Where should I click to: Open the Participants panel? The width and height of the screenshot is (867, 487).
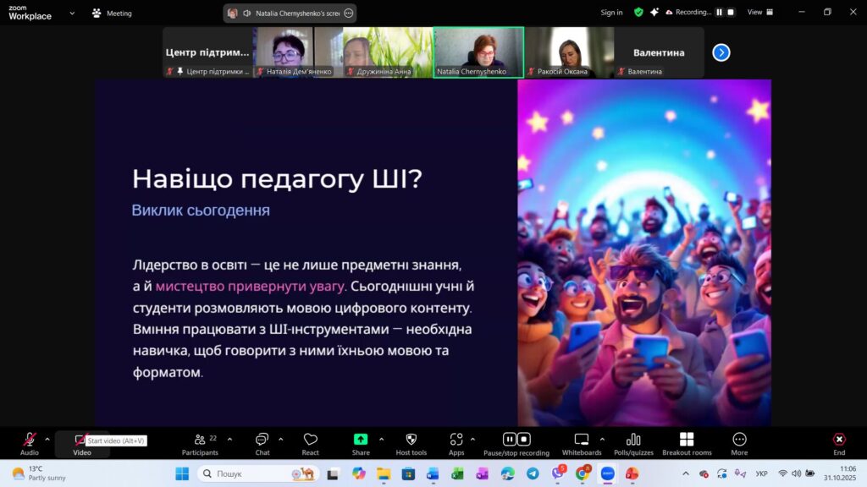tap(200, 443)
